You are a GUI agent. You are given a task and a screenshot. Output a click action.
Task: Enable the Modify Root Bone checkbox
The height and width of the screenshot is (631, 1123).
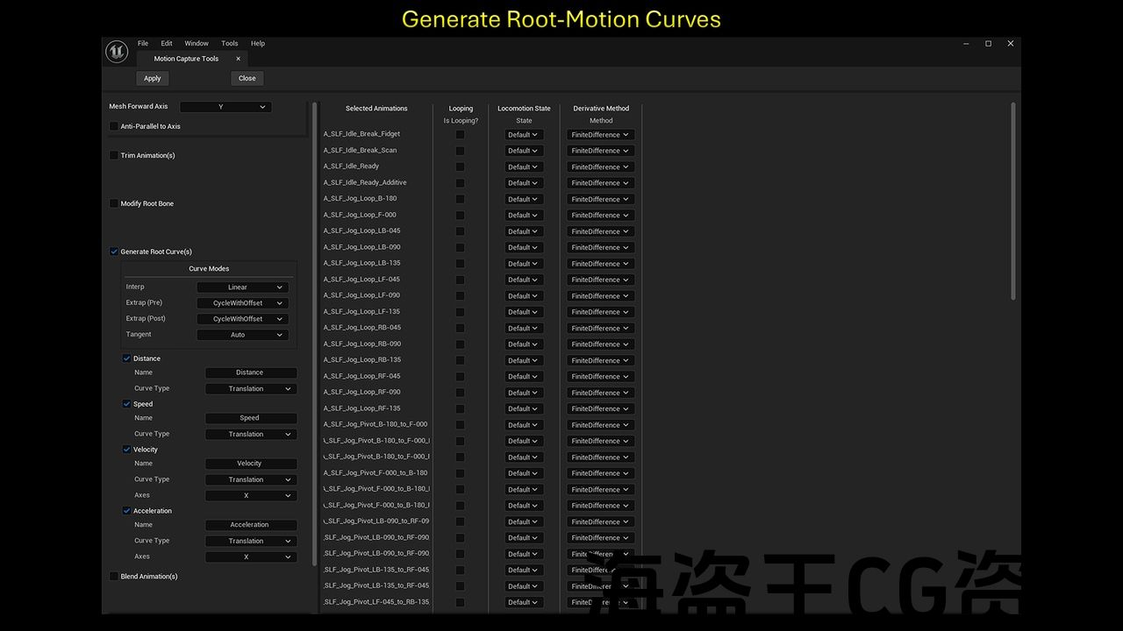point(114,203)
